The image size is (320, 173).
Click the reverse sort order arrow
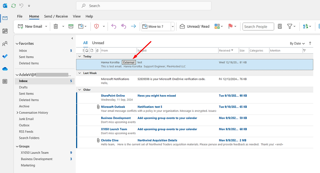coord(310,43)
